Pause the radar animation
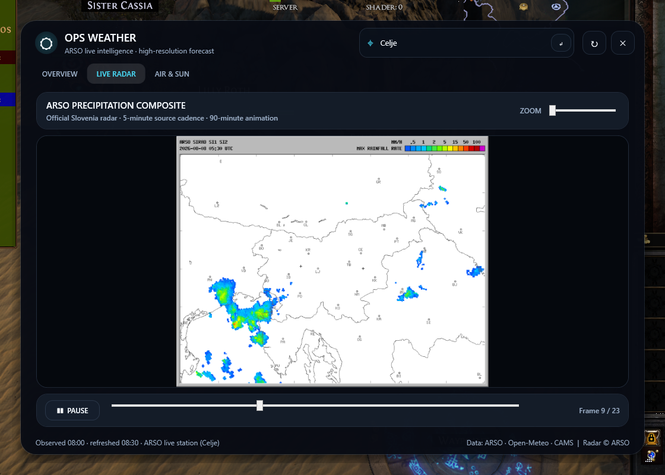This screenshot has width=665, height=475. 72,410
